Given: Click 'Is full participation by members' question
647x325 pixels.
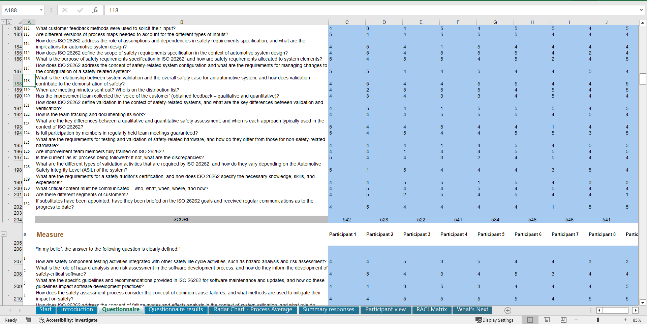Looking at the screenshot, I should point(117,133).
